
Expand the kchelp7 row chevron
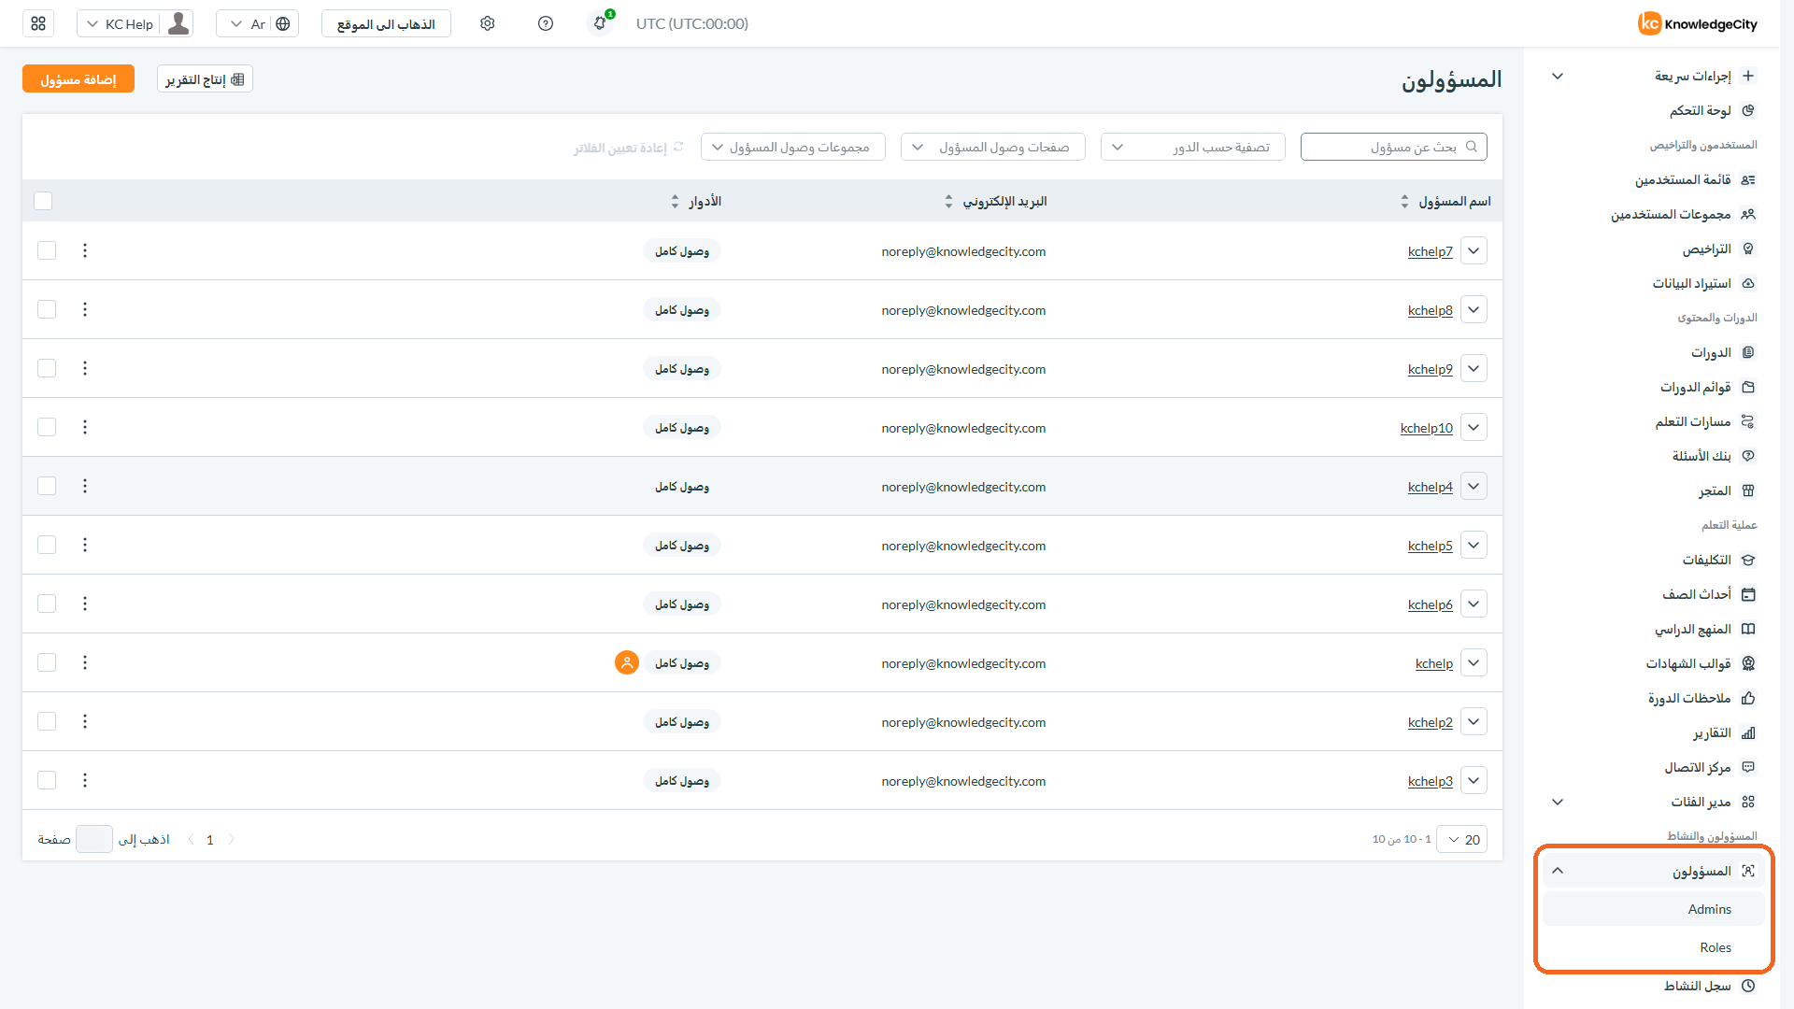(1474, 250)
